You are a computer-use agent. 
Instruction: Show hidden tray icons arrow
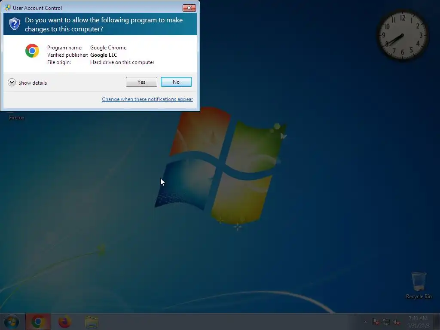tap(365, 322)
